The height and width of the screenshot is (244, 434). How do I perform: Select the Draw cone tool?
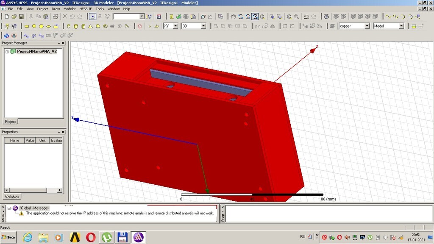[91, 26]
